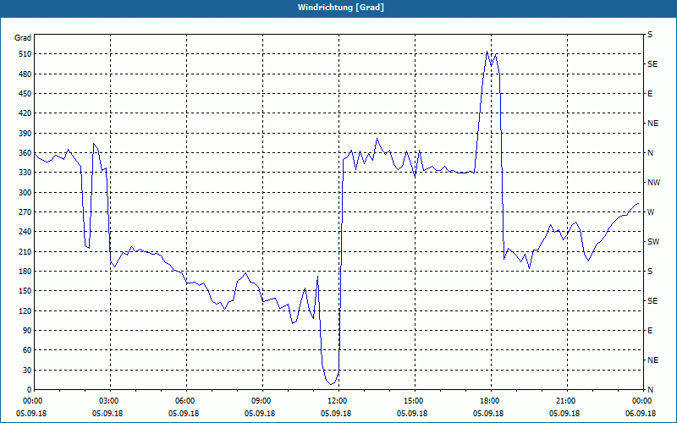Click the 00:00 label dated 06.09.18

[641, 401]
